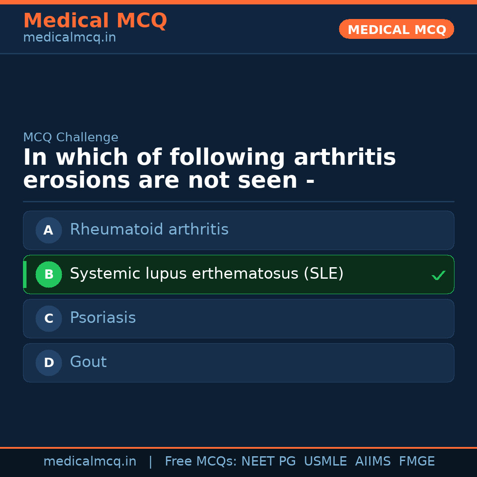
Task: Choose the Psoriasis answer option
Action: click(x=103, y=318)
